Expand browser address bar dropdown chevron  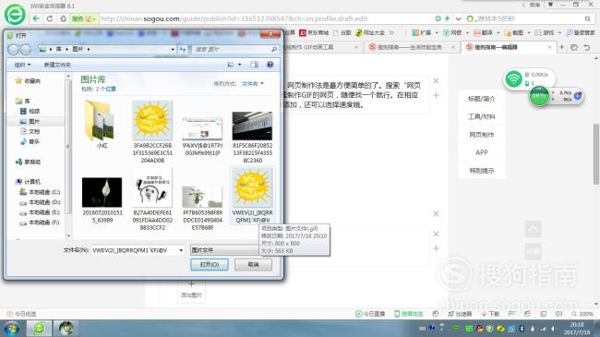click(x=458, y=18)
